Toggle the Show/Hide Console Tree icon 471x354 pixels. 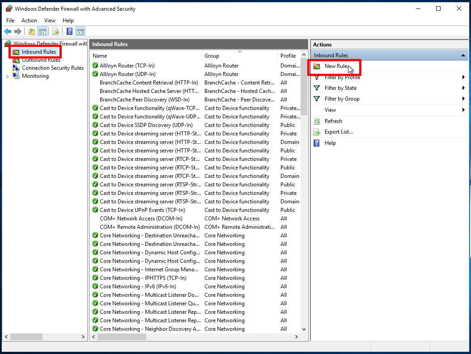point(42,31)
